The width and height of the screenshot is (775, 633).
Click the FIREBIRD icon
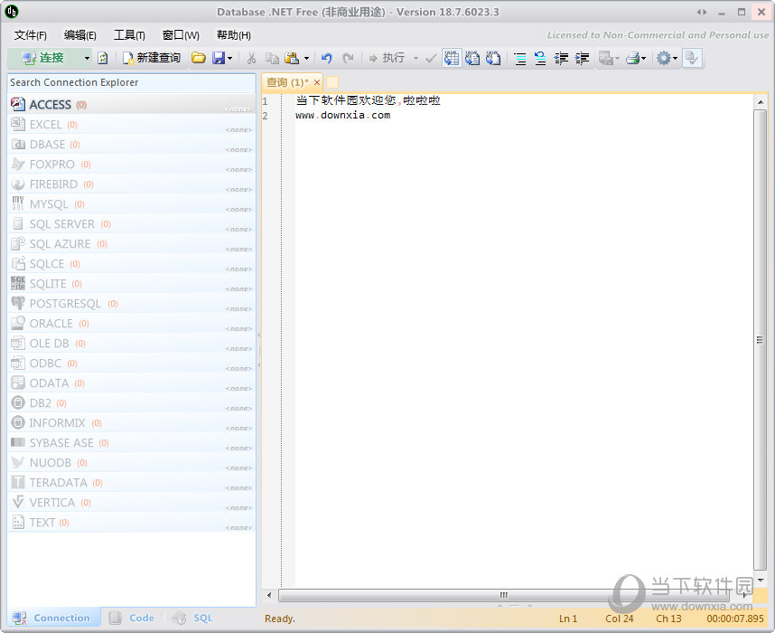pos(18,184)
